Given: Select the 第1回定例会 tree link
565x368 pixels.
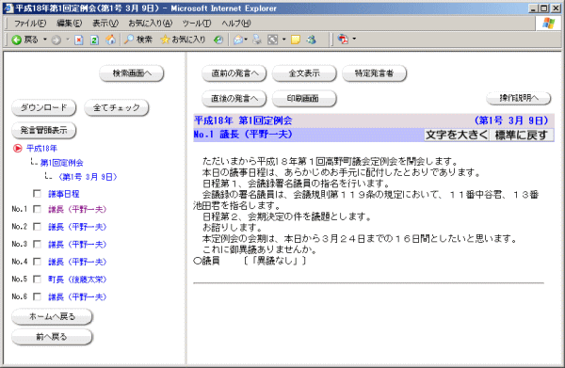Looking at the screenshot, I should pyautogui.click(x=61, y=163).
